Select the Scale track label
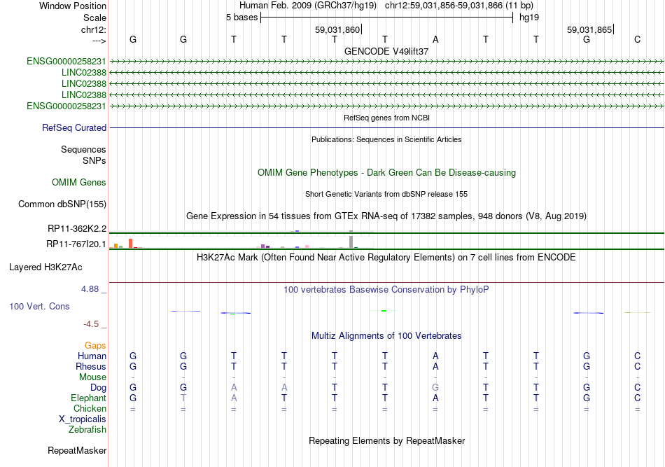 click(94, 18)
